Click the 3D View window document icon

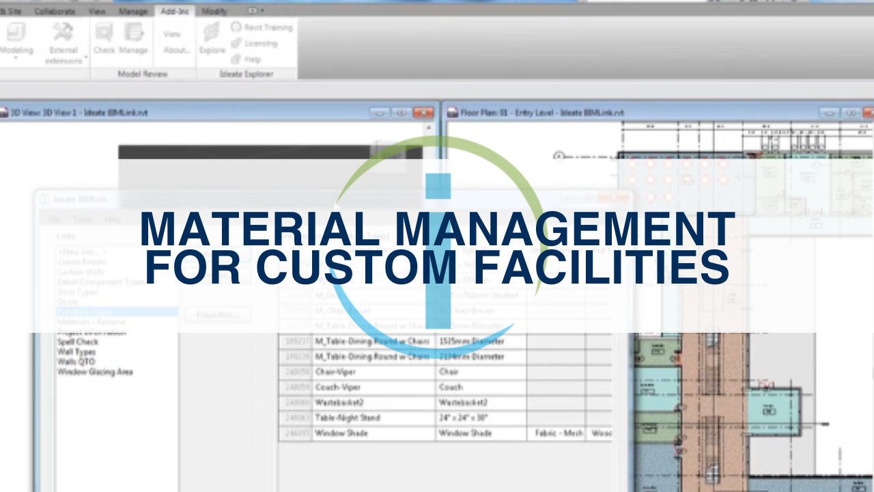pos(4,112)
